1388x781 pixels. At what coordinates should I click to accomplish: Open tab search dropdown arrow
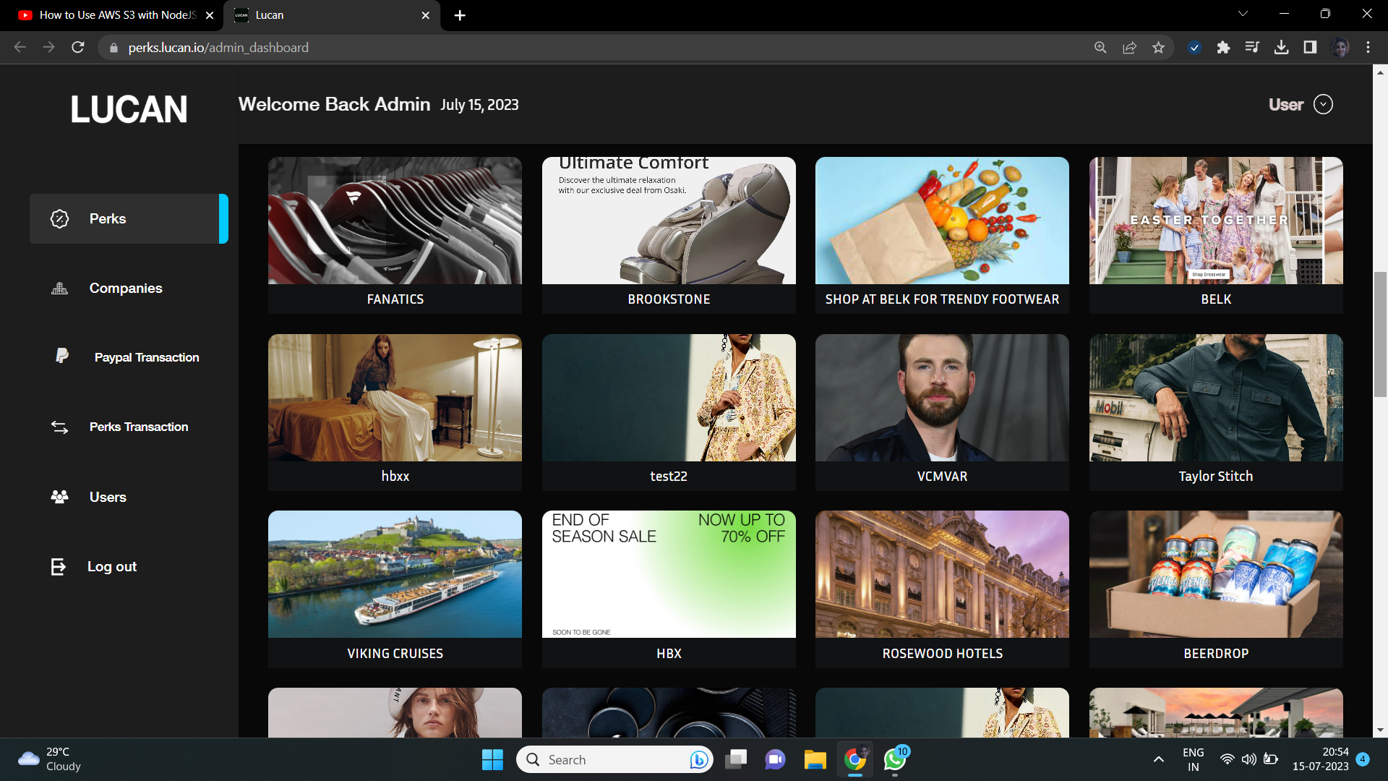1243,14
